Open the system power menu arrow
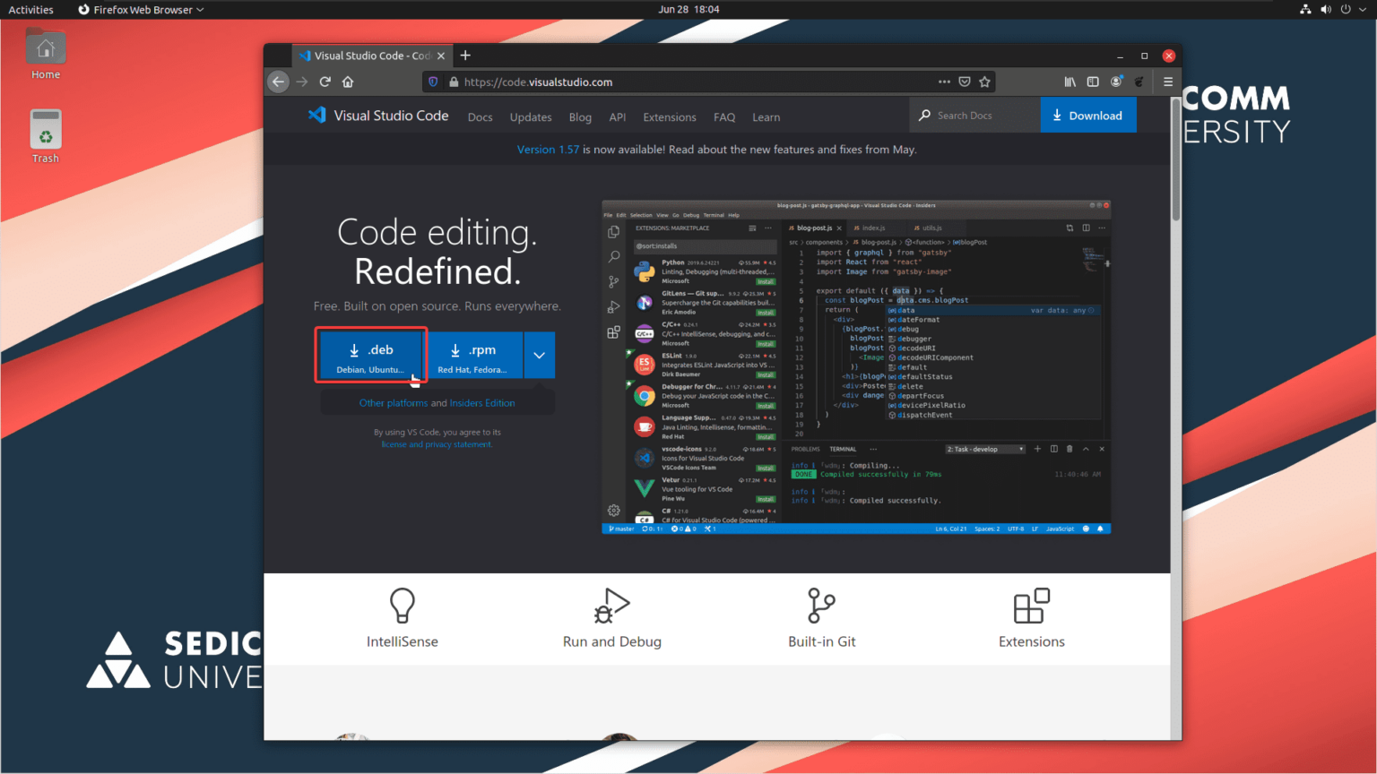The height and width of the screenshot is (774, 1377). 1363,9
